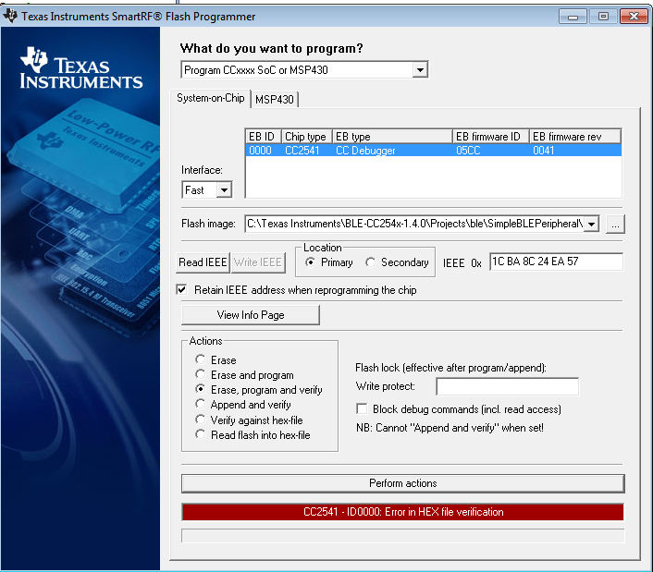The width and height of the screenshot is (653, 572).
Task: Select the CC2541 CC Debugger device row
Action: 433,151
